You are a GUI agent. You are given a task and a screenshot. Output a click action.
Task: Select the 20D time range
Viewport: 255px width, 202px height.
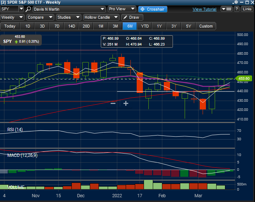(x=86, y=26)
